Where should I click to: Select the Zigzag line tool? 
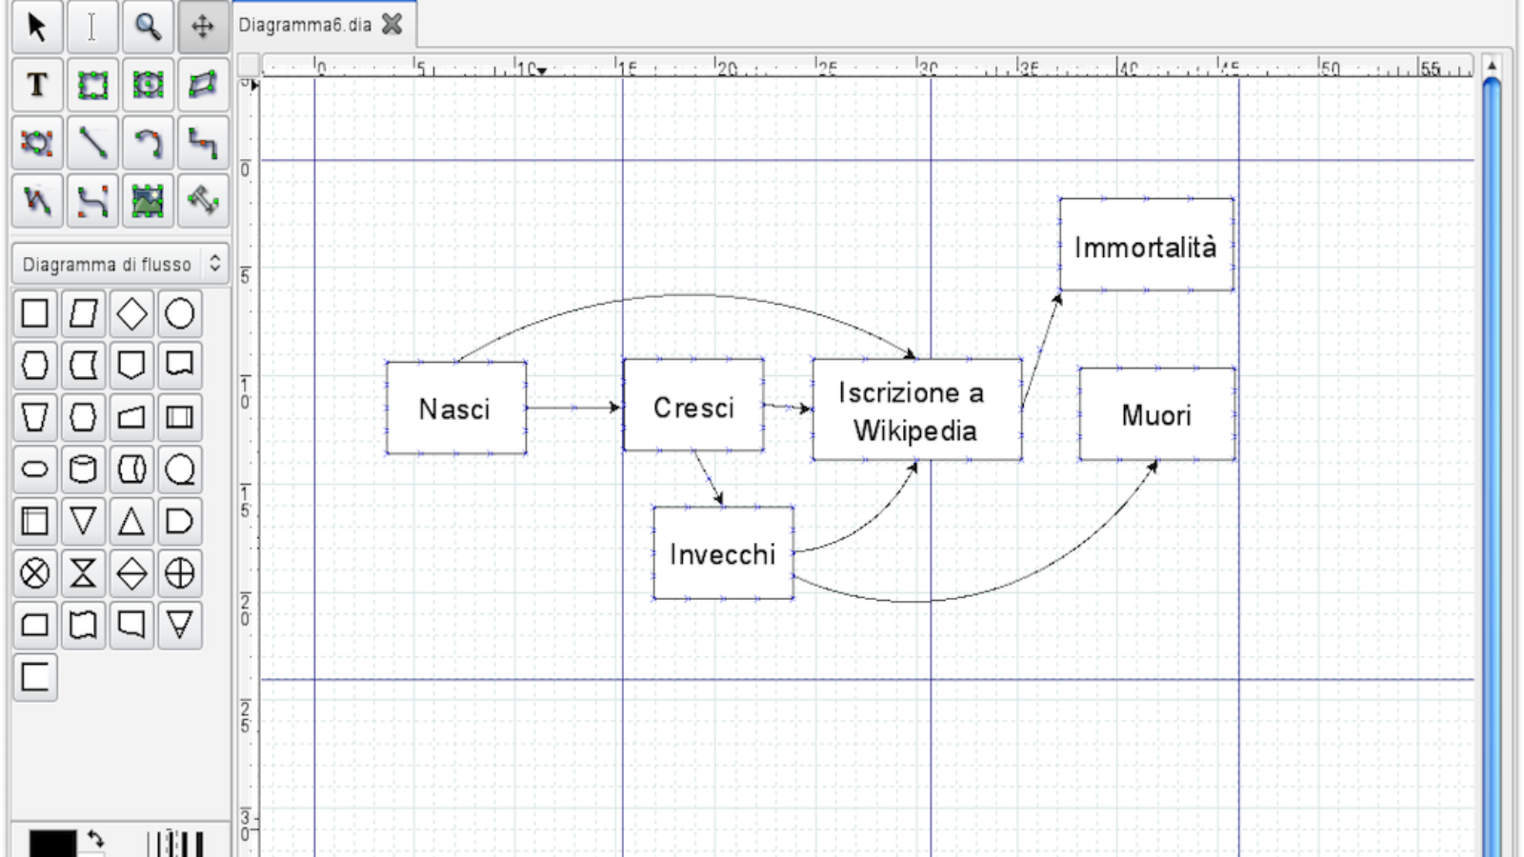(x=203, y=143)
